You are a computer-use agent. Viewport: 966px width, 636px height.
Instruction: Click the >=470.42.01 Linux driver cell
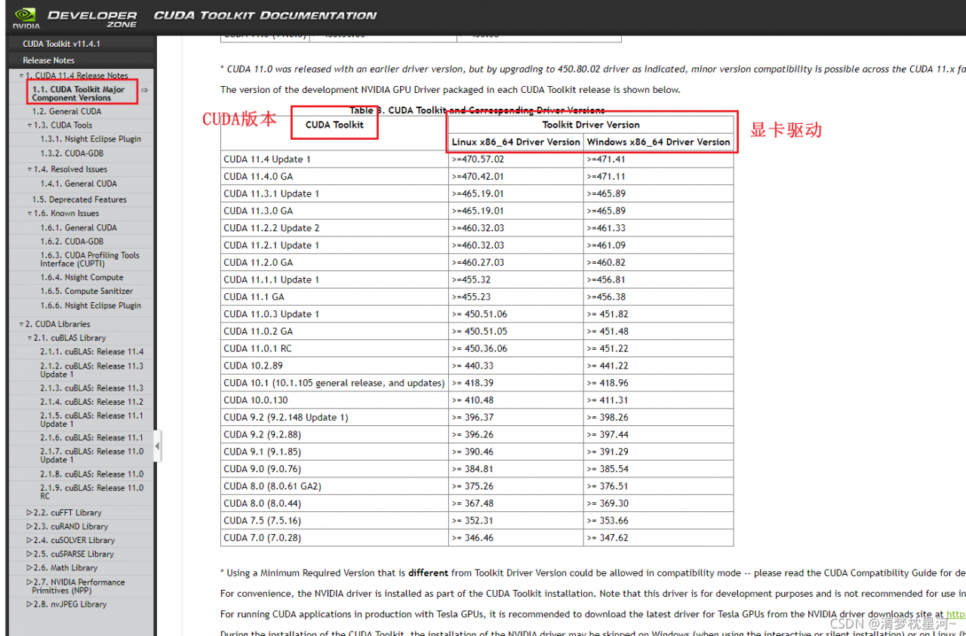coord(516,177)
